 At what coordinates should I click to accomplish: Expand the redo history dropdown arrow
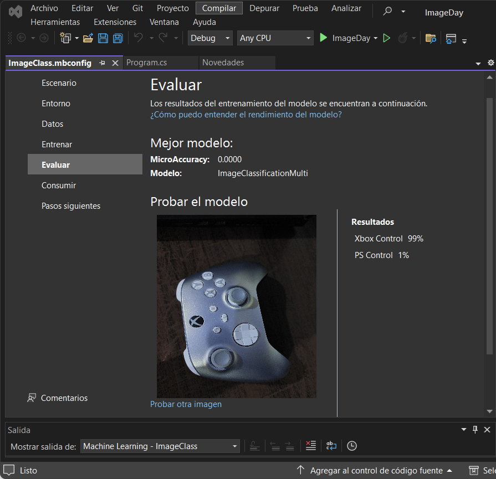coord(176,38)
